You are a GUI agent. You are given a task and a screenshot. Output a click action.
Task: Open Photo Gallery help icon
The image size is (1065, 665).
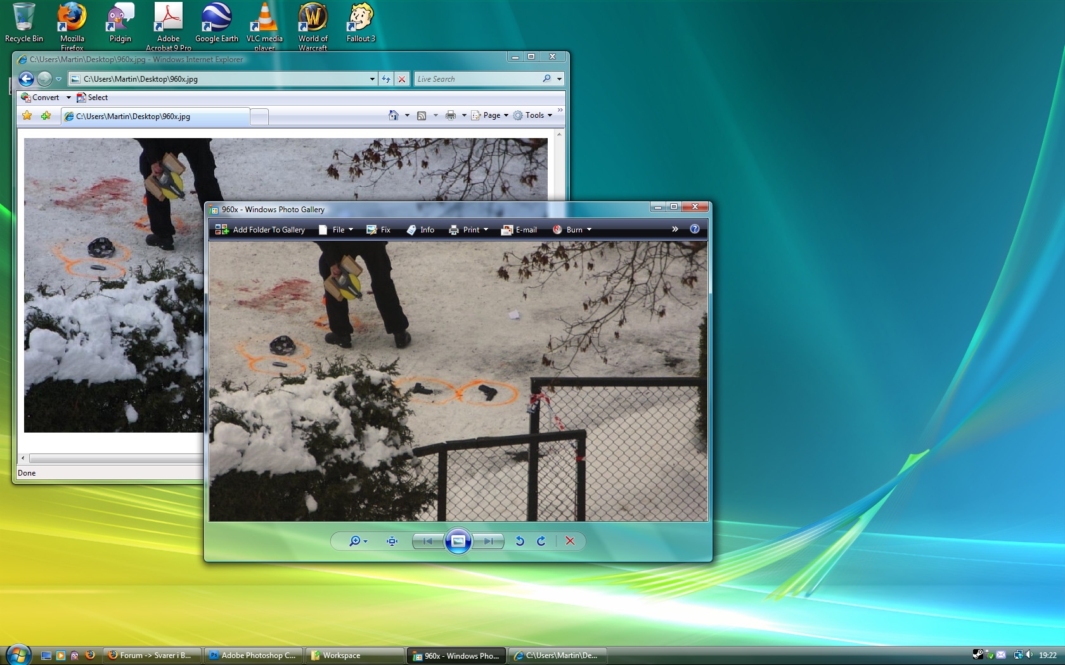pos(695,229)
